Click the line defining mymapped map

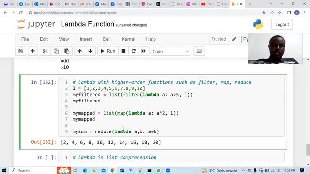tap(125, 113)
